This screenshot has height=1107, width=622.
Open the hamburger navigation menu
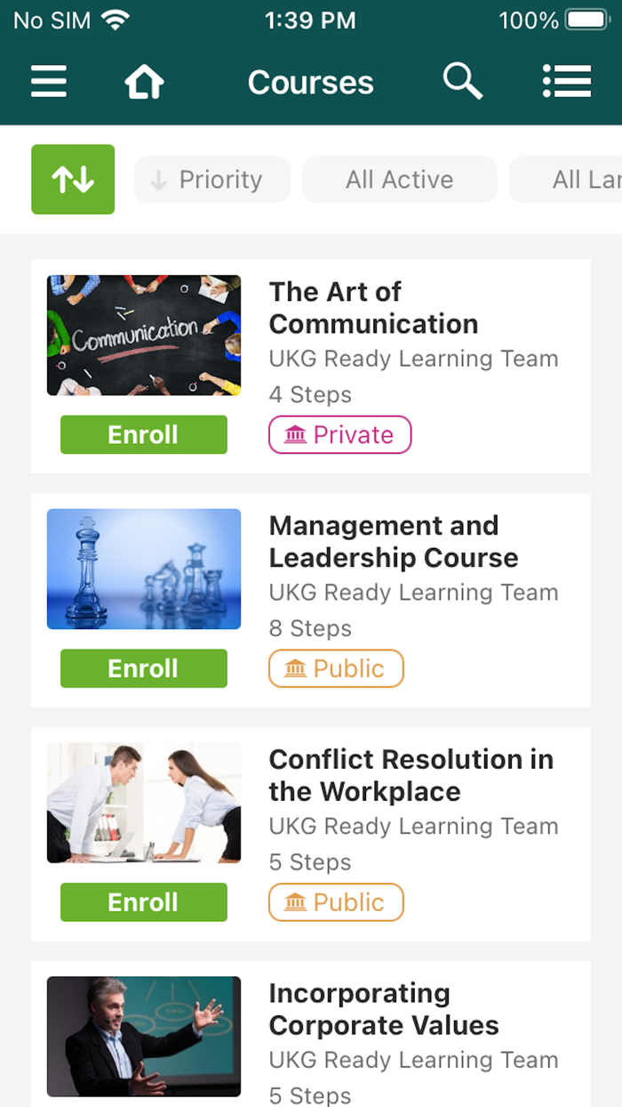49,82
